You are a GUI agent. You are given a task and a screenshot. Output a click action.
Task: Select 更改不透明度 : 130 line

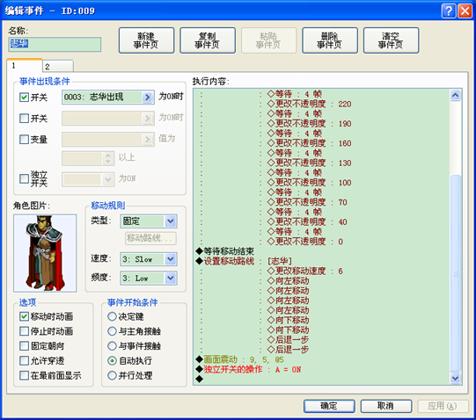point(309,163)
